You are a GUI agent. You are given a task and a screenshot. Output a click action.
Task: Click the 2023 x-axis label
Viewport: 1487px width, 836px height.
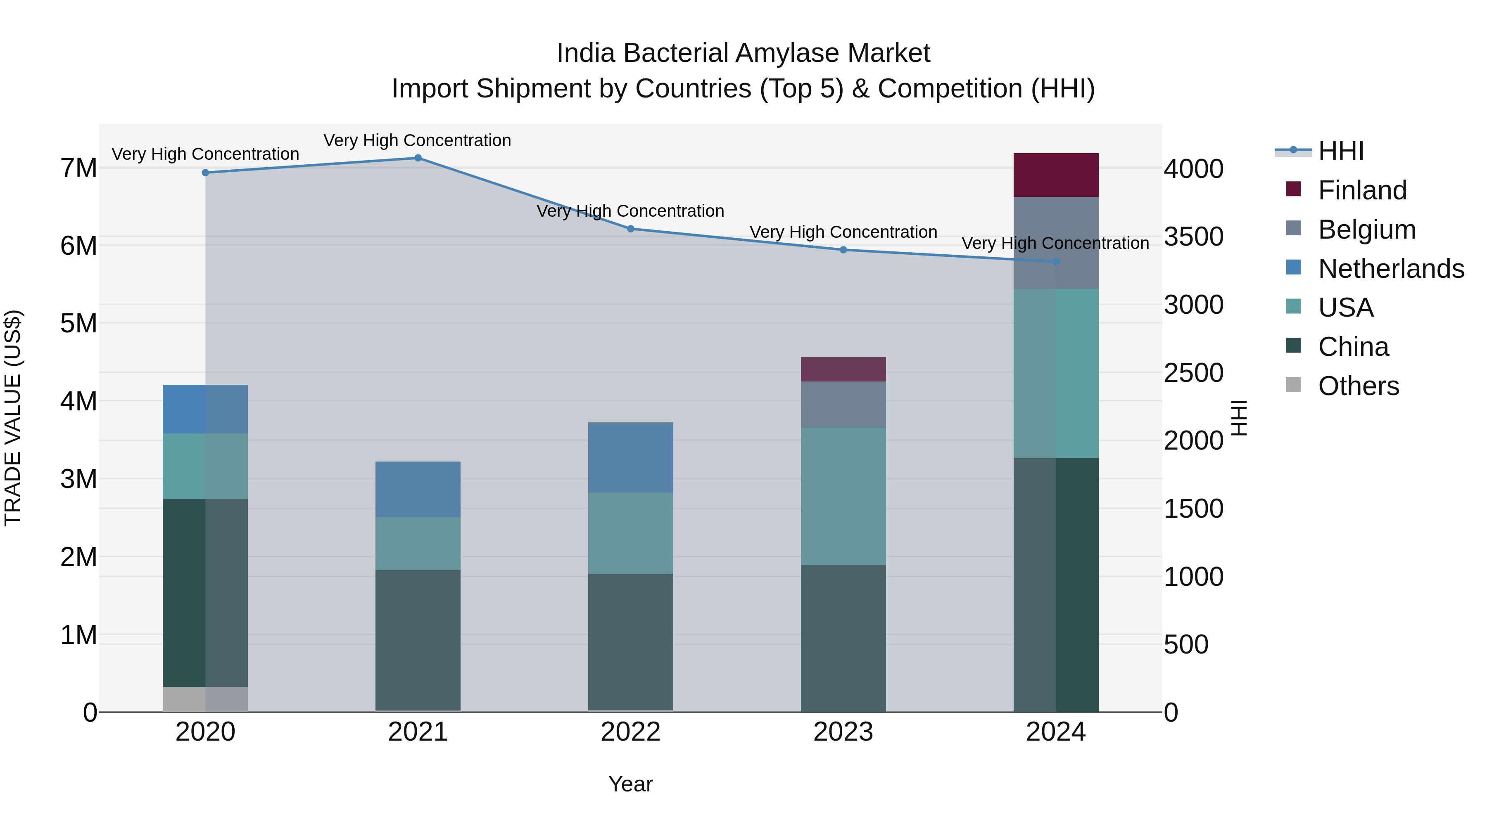tap(843, 732)
